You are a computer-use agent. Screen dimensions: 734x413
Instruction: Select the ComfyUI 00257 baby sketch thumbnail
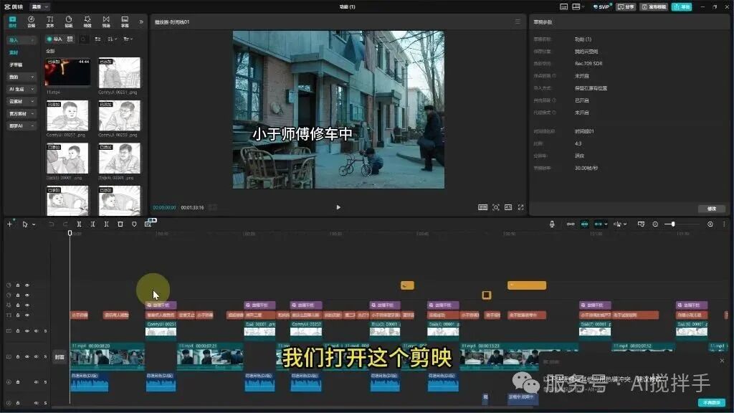[x=67, y=115]
